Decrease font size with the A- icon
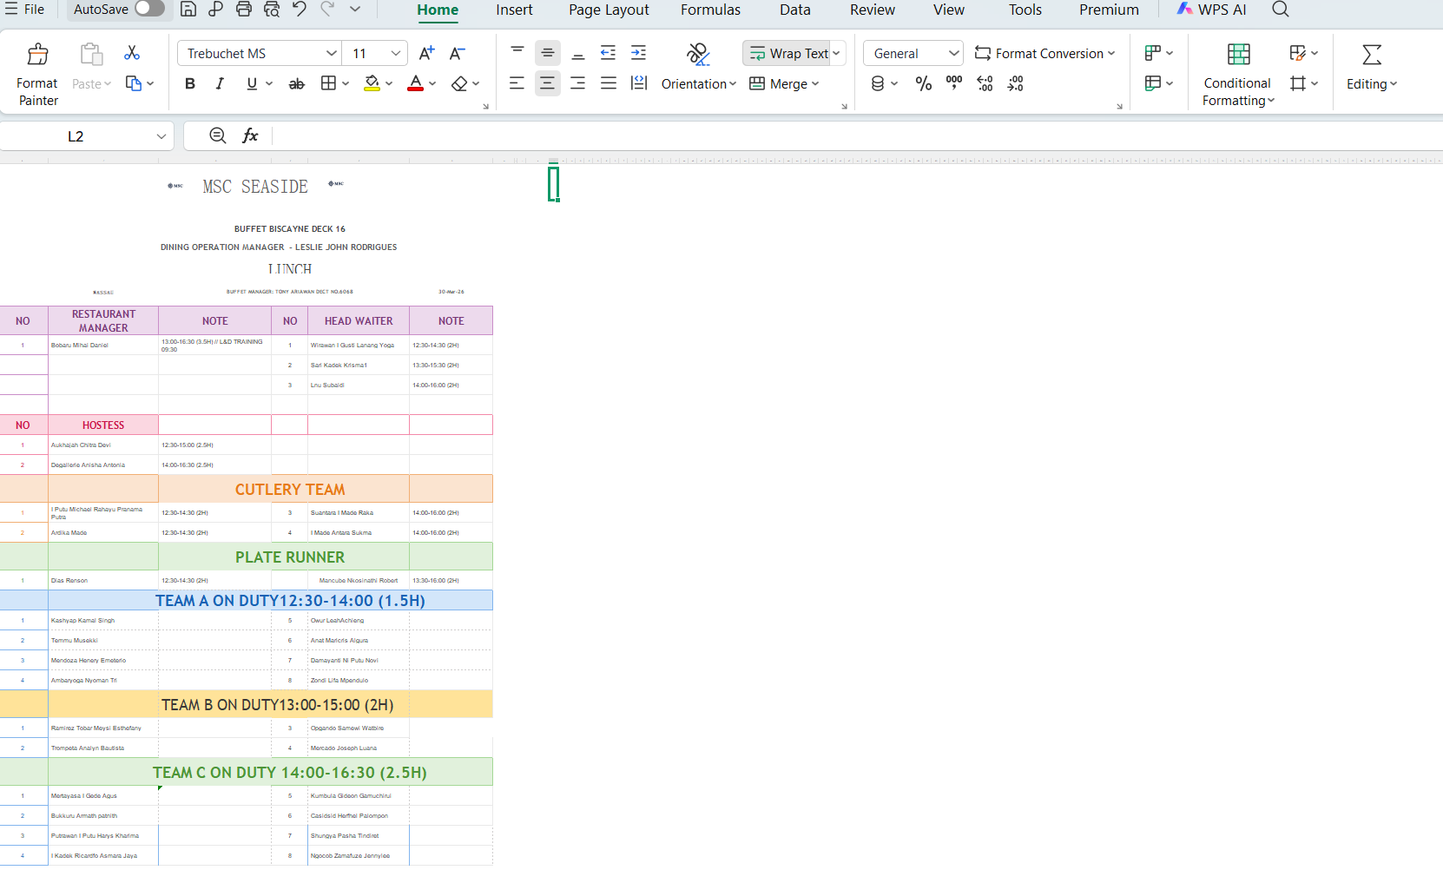1443x870 pixels. [x=458, y=53]
